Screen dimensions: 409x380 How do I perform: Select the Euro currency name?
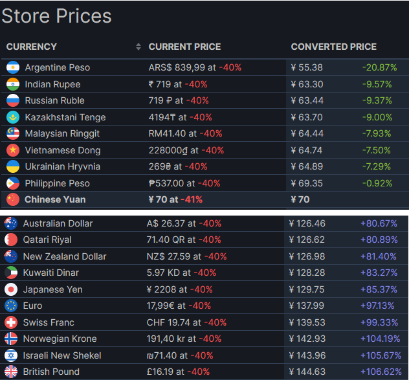pos(32,306)
